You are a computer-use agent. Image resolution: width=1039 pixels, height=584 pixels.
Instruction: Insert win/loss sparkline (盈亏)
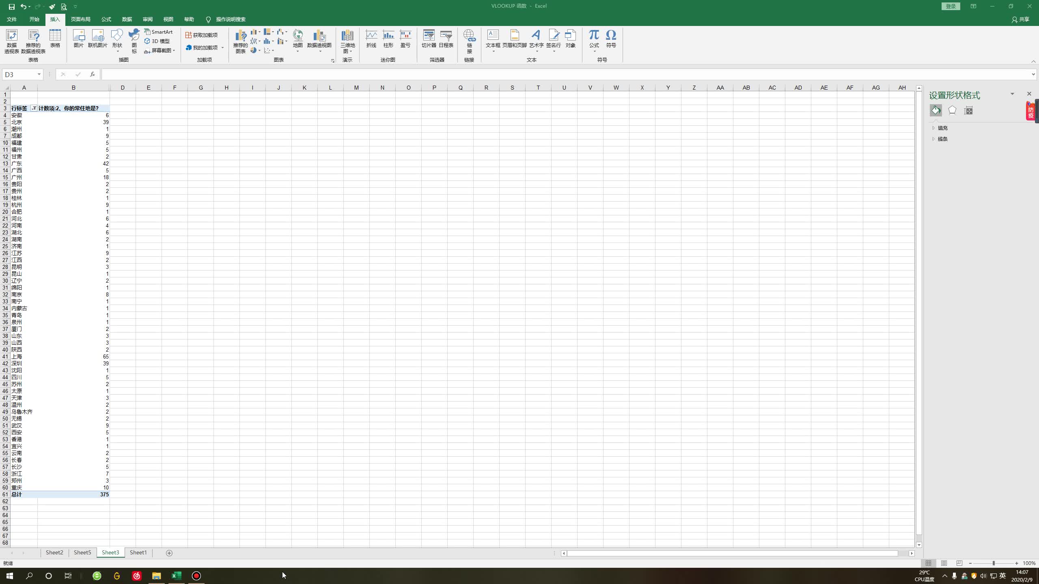click(405, 39)
